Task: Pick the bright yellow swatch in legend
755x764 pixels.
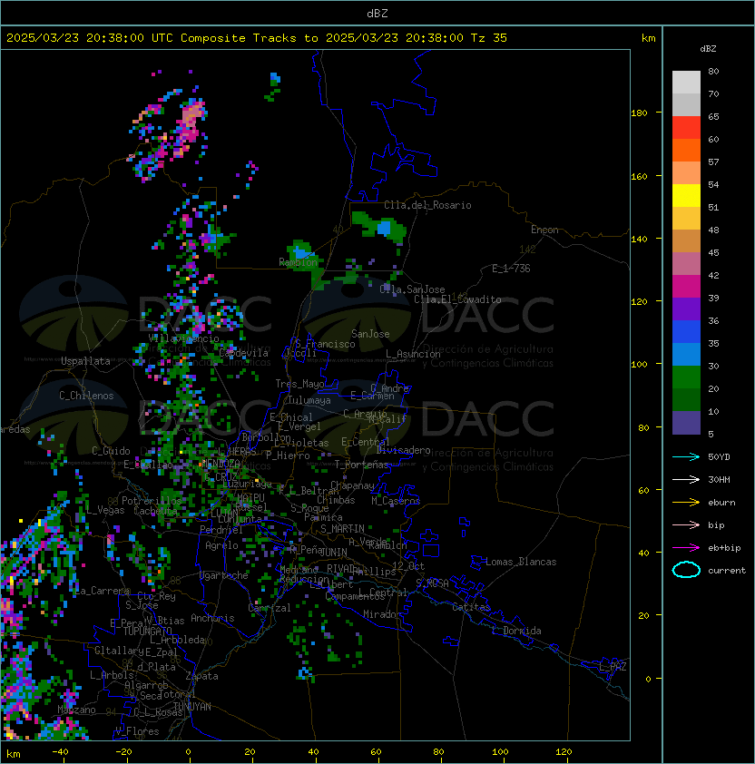Action: tap(686, 195)
